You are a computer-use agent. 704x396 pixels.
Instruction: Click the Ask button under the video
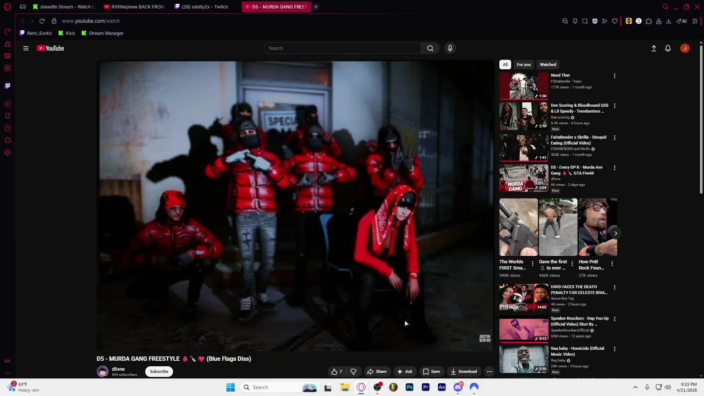pos(405,371)
